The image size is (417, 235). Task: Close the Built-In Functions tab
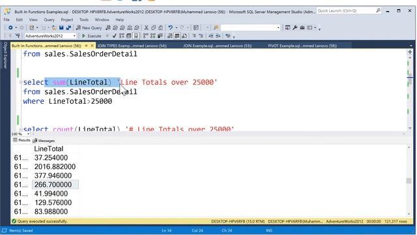click(x=93, y=46)
